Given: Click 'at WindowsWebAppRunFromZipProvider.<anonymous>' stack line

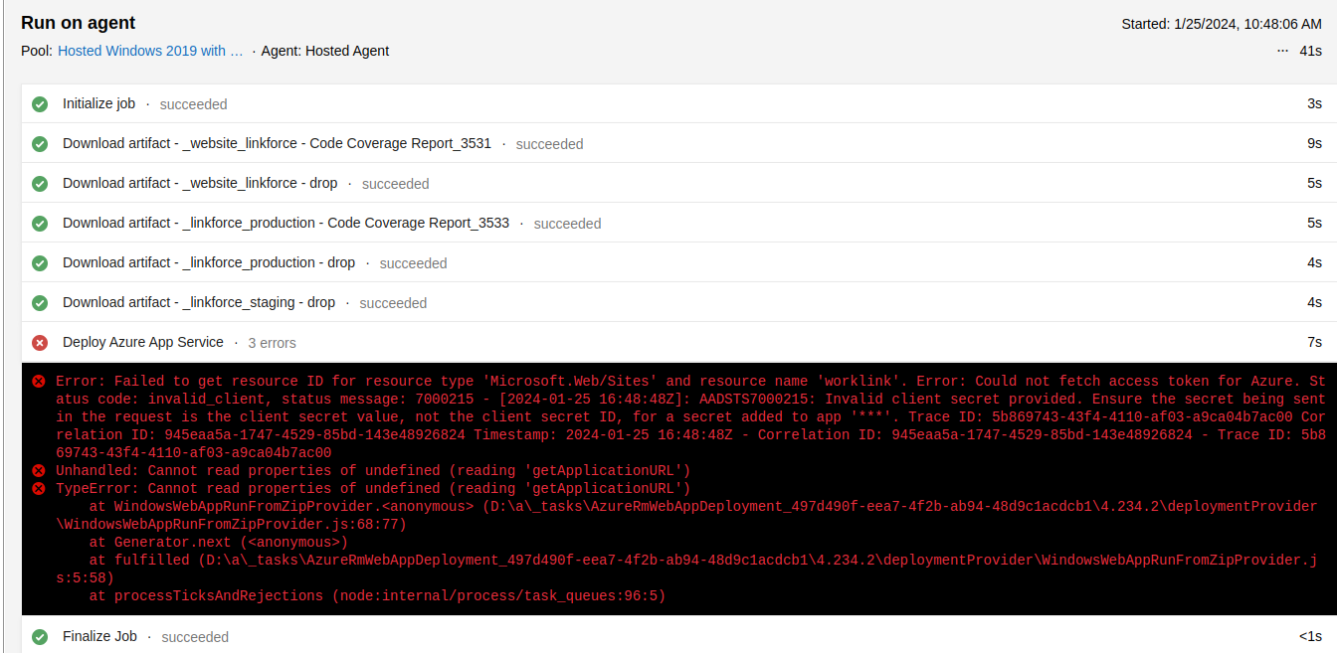Looking at the screenshot, I should point(686,516).
